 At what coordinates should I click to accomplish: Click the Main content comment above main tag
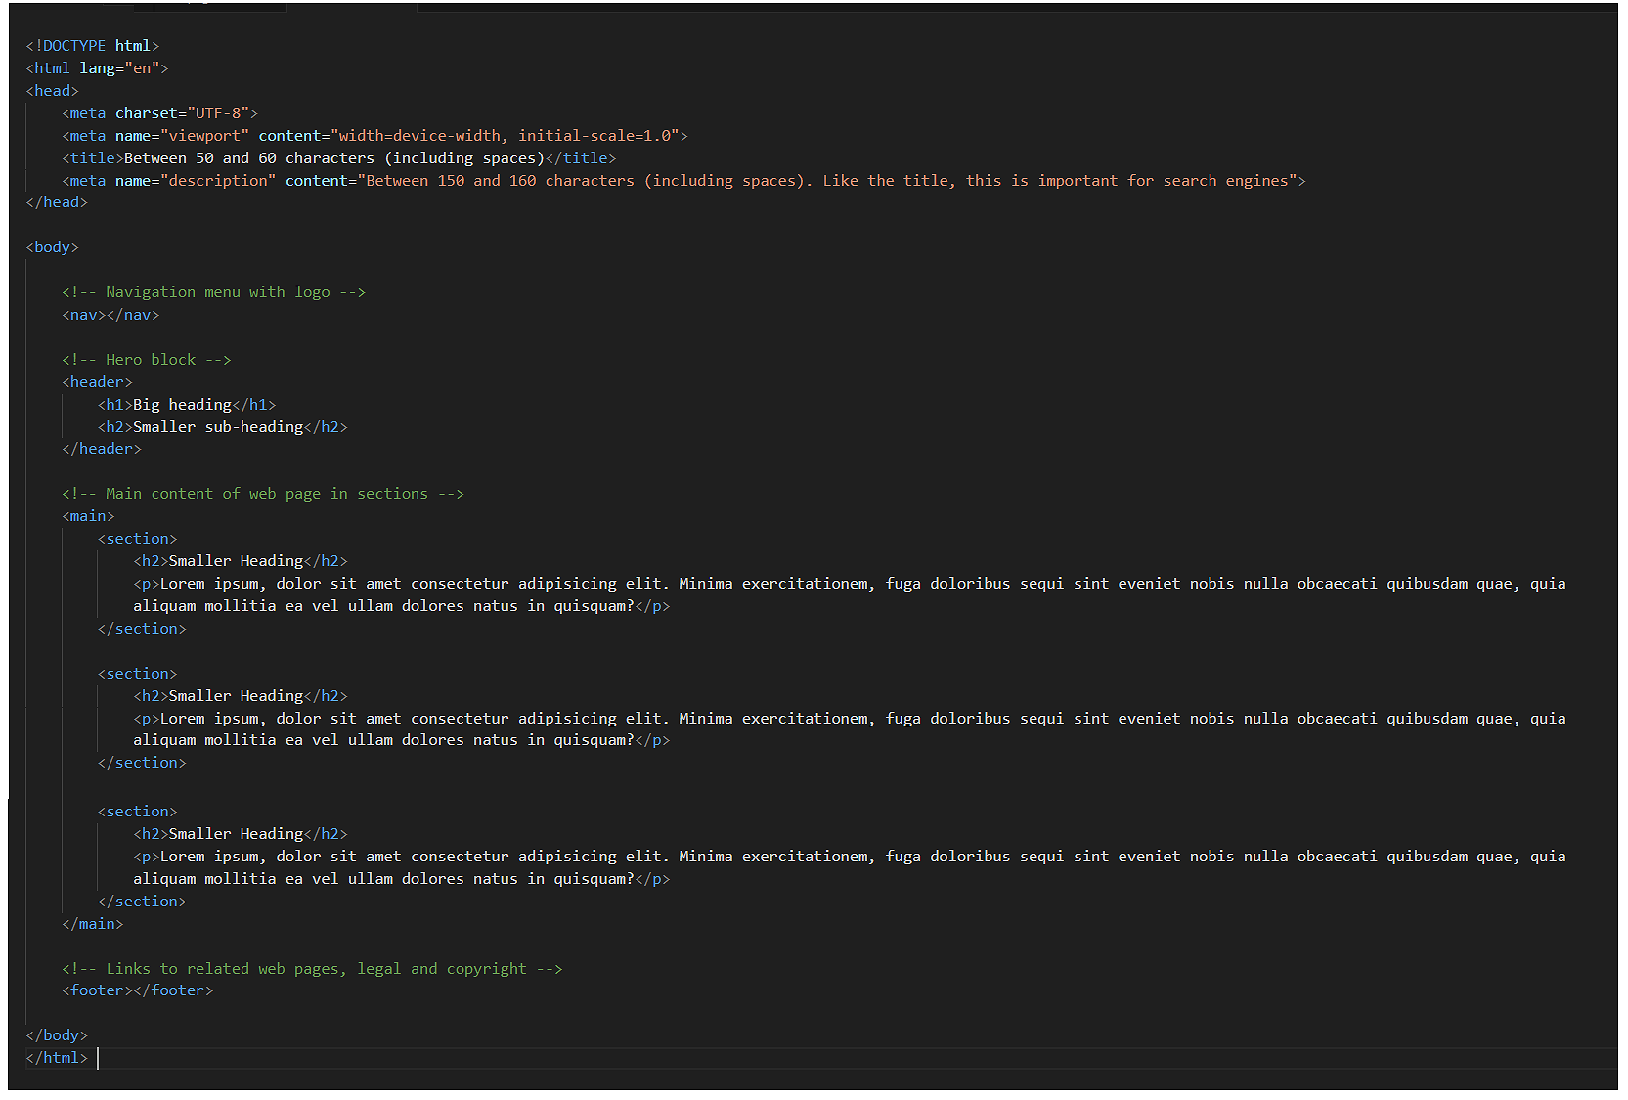coord(262,493)
